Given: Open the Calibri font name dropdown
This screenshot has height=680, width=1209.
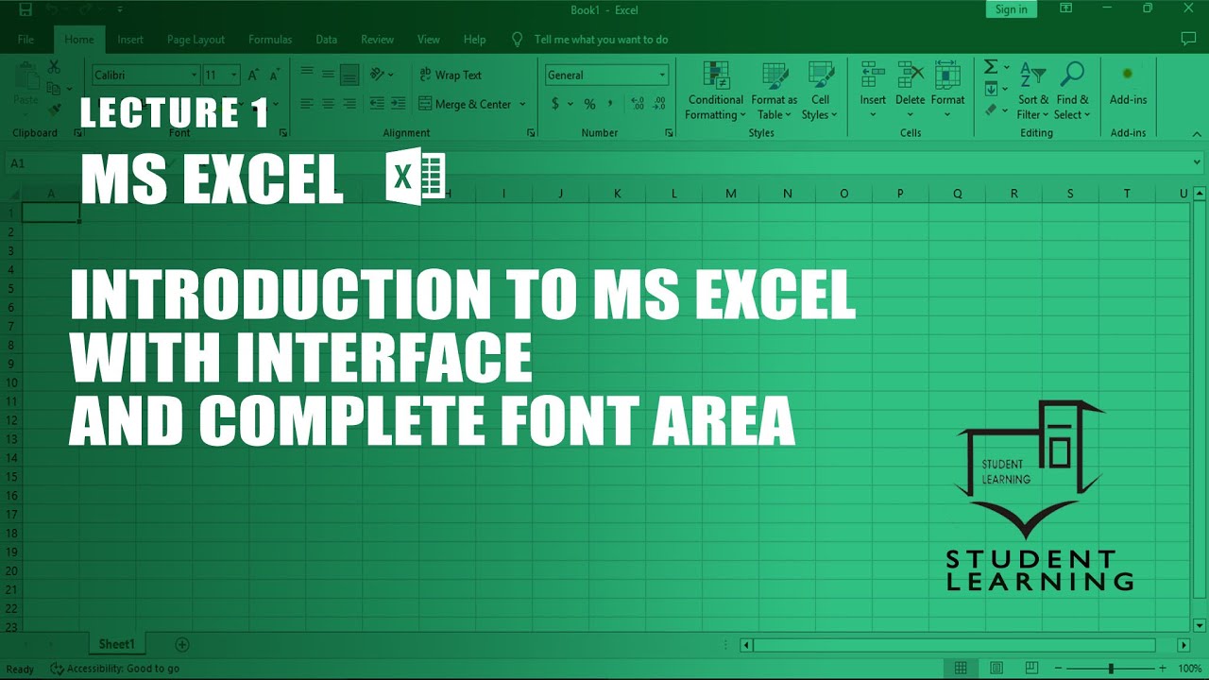Looking at the screenshot, I should click(195, 75).
